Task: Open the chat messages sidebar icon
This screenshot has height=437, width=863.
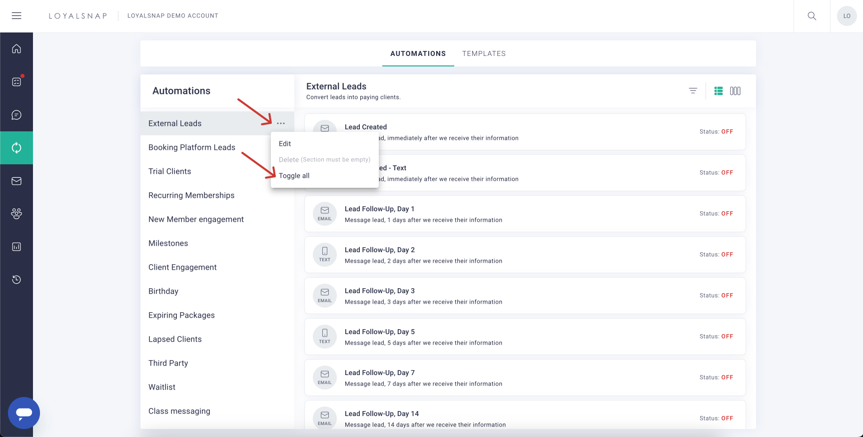Action: (16, 115)
